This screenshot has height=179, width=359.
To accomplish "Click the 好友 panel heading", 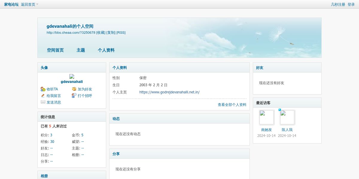I will [260, 68].
